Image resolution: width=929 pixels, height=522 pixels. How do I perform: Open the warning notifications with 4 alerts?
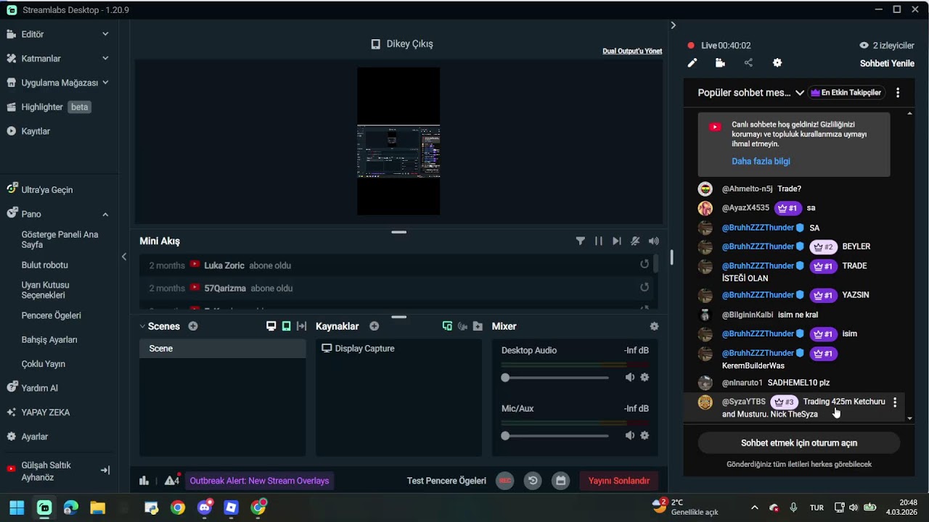click(172, 480)
